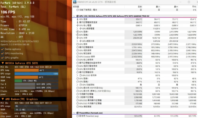This screenshot has height=118, width=198.
Task: Click the orange GPU temp 66°C bar in FurMark
Action: 26,70
